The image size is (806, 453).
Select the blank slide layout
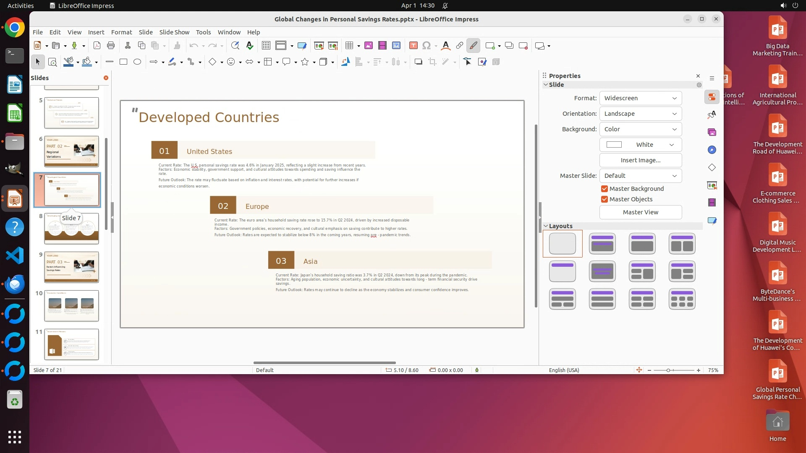tap(563, 244)
